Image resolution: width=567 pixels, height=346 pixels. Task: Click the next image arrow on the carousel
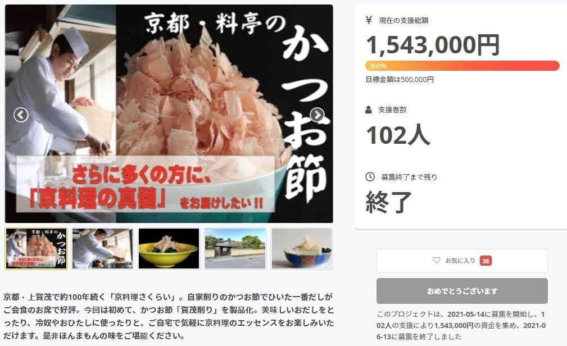(x=317, y=115)
